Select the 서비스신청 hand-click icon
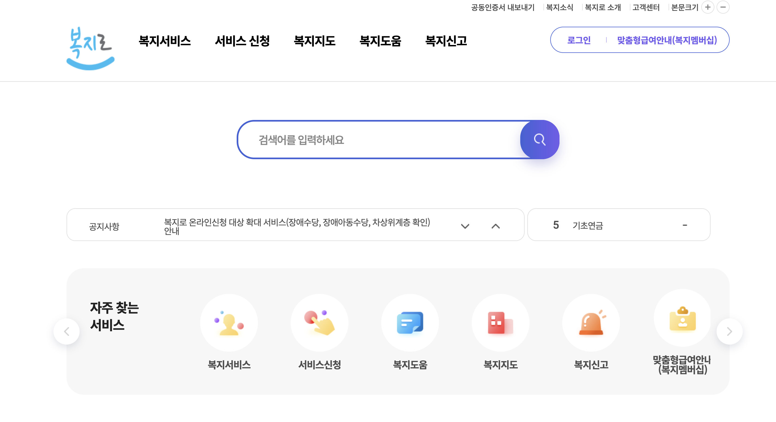Image resolution: width=776 pixels, height=422 pixels. tap(320, 322)
